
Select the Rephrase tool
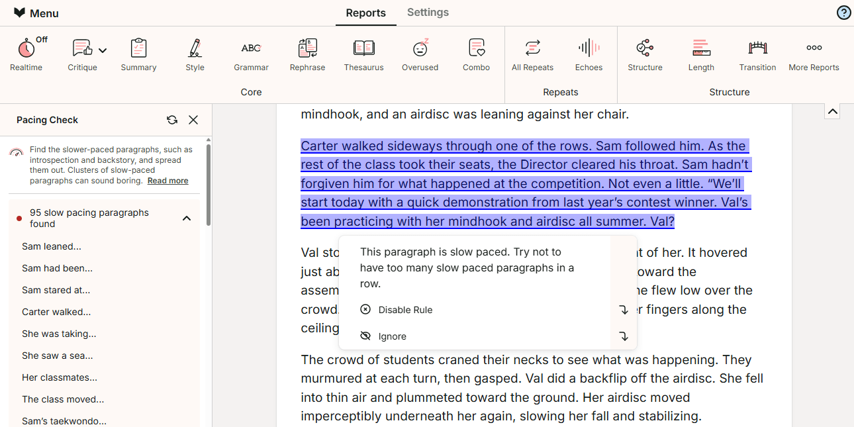click(307, 54)
